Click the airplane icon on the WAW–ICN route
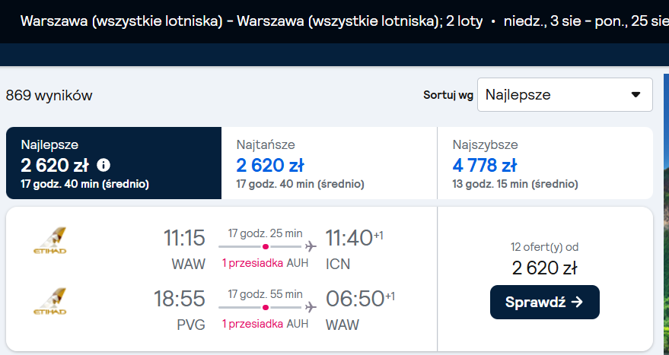 311,246
